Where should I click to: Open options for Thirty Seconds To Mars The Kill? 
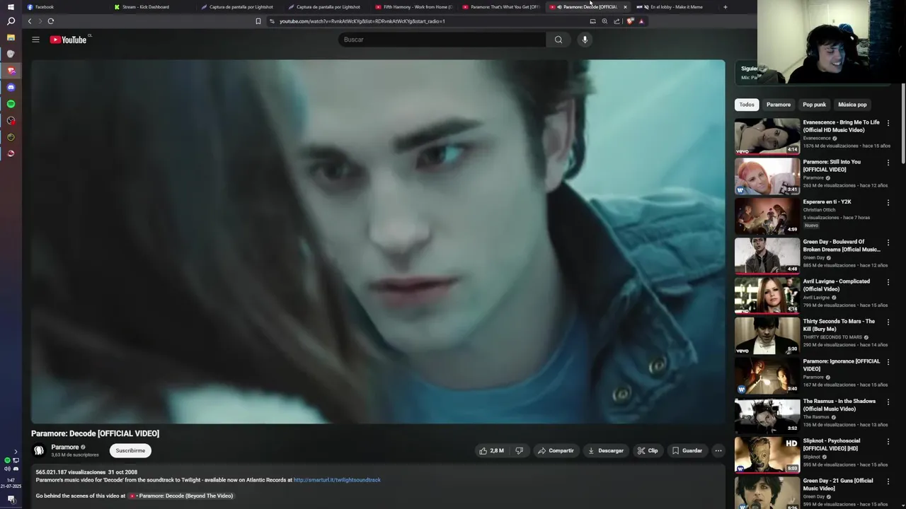pyautogui.click(x=888, y=322)
